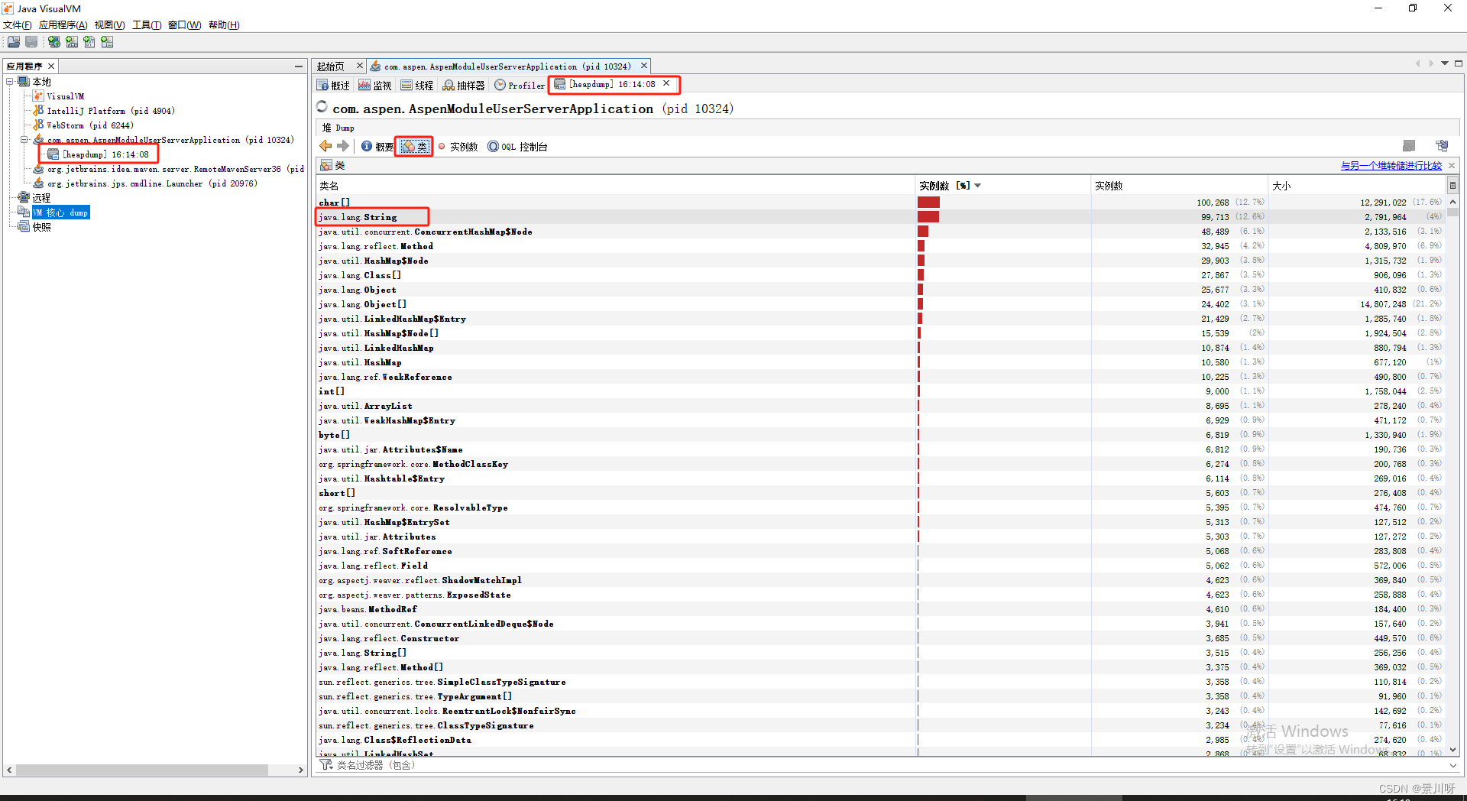Open the OQL 控制台 view
Screen dimensions: 1467x801
517,147
